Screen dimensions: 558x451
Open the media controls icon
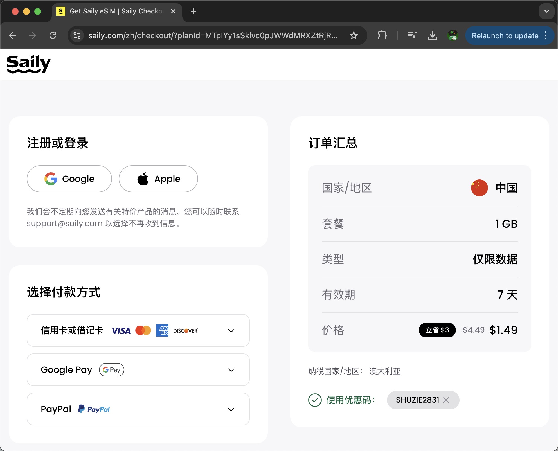point(412,35)
